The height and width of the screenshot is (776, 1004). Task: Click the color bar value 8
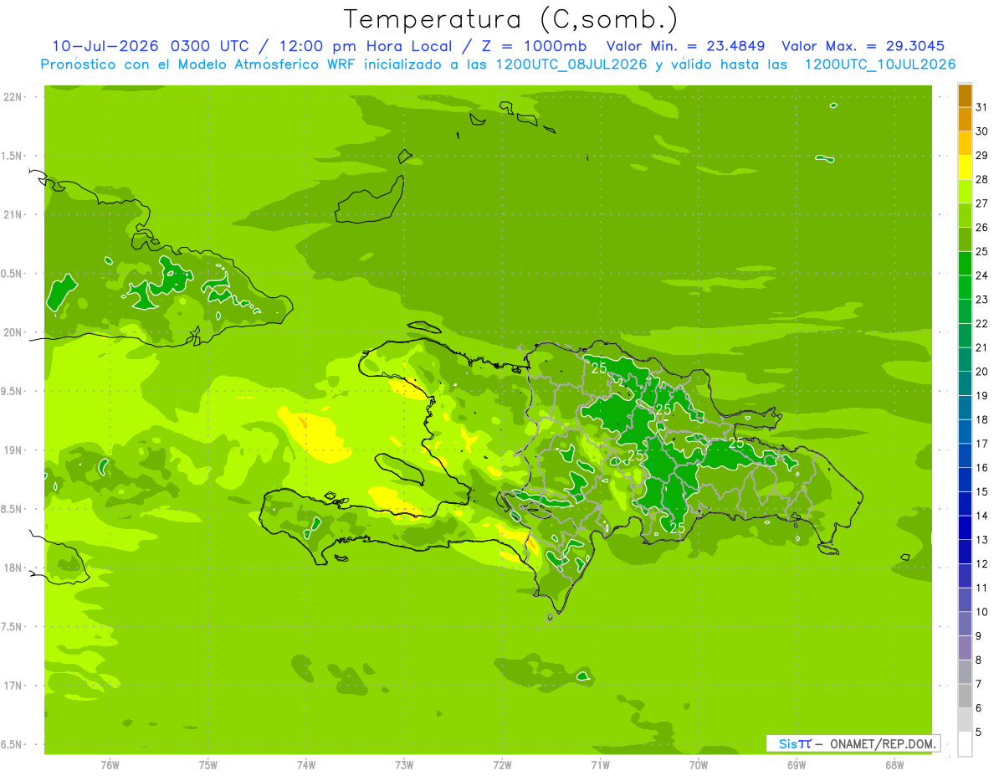point(980,660)
